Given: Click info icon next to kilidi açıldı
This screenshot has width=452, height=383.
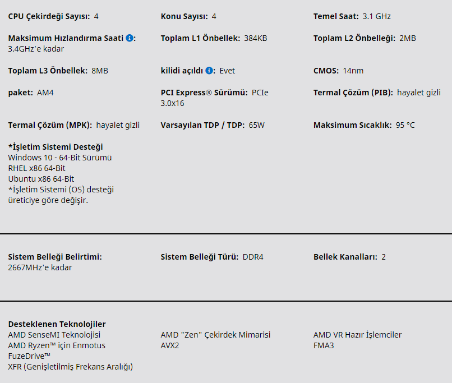Looking at the screenshot, I should coord(209,71).
